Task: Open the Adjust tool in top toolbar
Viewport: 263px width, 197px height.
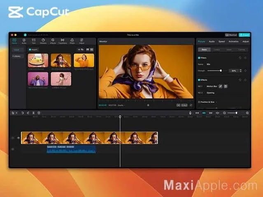Action: click(81, 40)
